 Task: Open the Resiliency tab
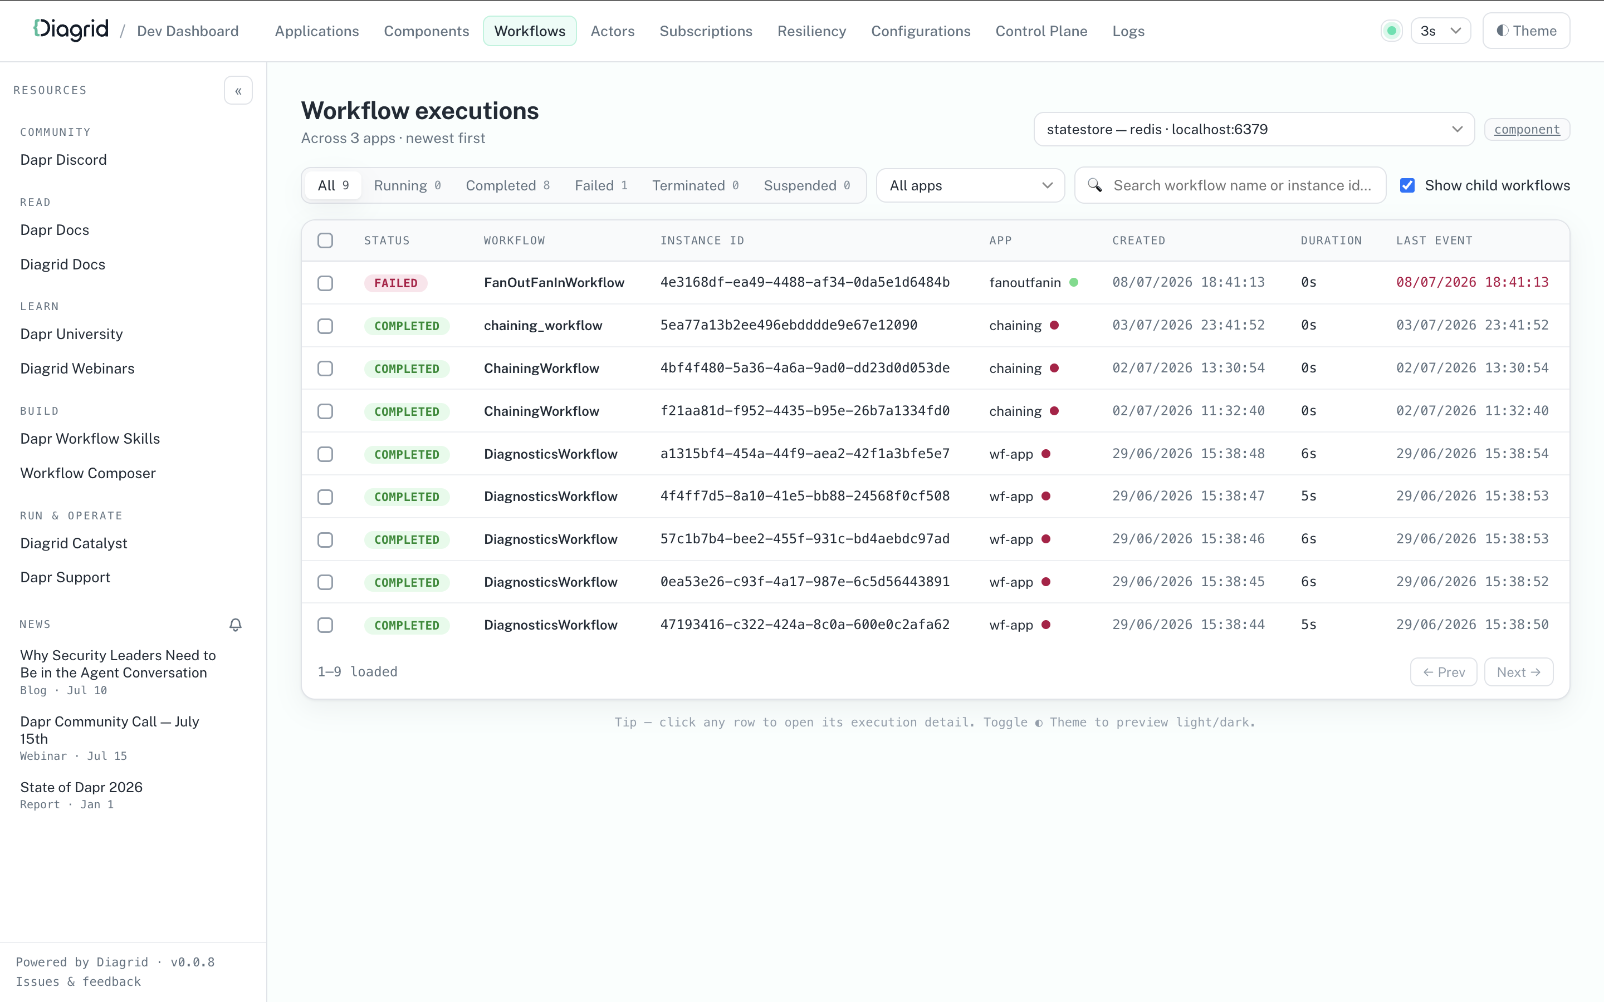coord(811,31)
